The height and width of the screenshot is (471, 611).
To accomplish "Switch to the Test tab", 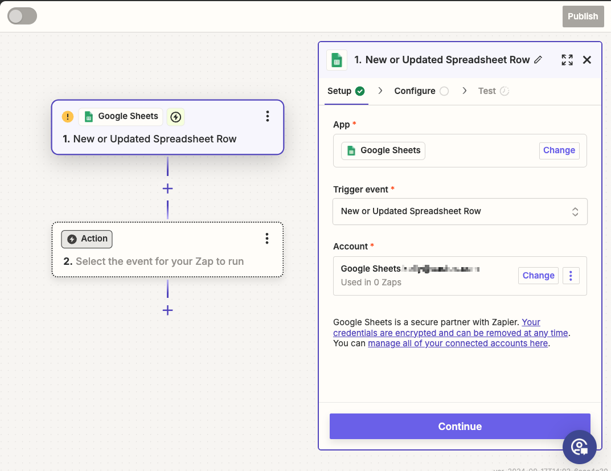I will coord(493,91).
